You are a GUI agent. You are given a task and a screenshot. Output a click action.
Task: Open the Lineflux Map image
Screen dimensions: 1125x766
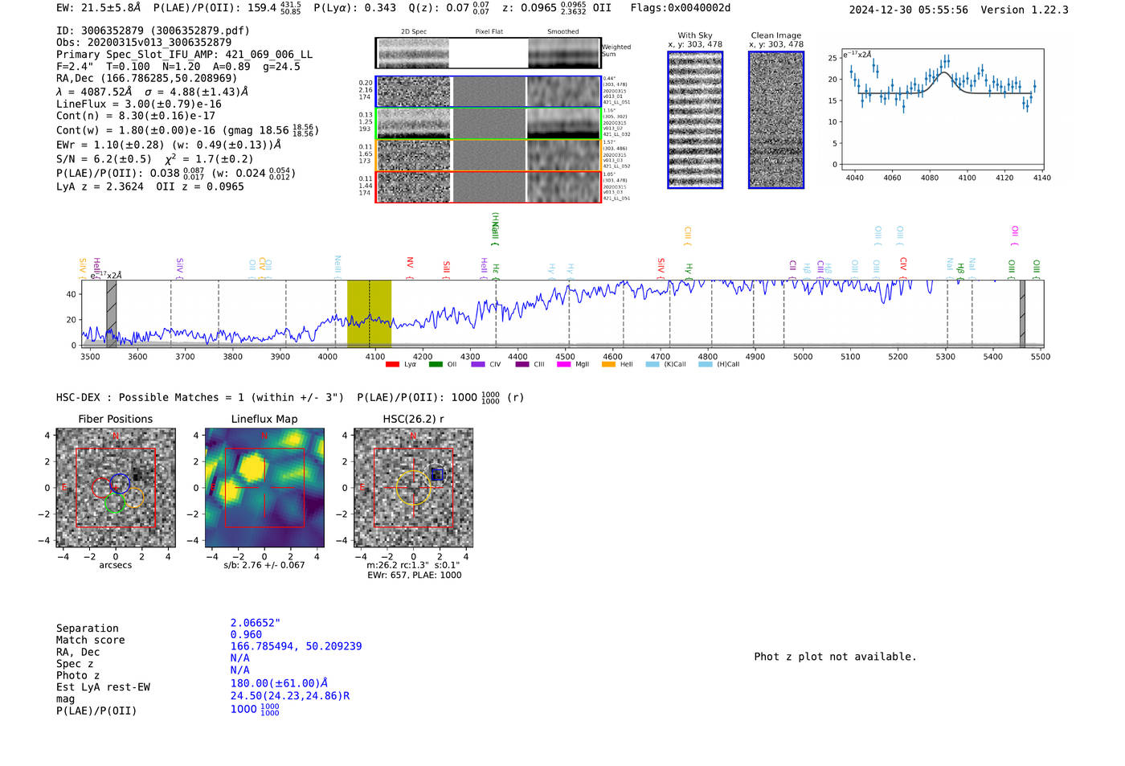264,488
